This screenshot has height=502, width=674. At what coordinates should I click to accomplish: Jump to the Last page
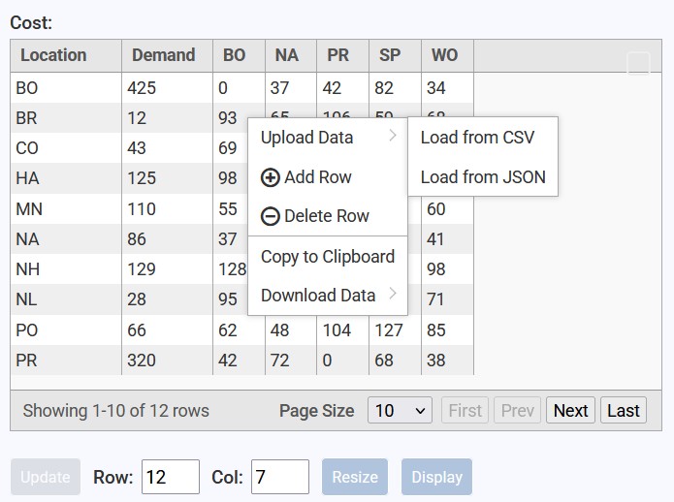coord(624,410)
